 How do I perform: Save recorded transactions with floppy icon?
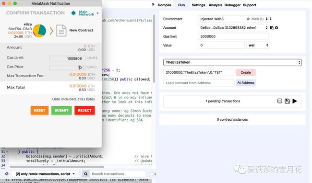[287, 101]
